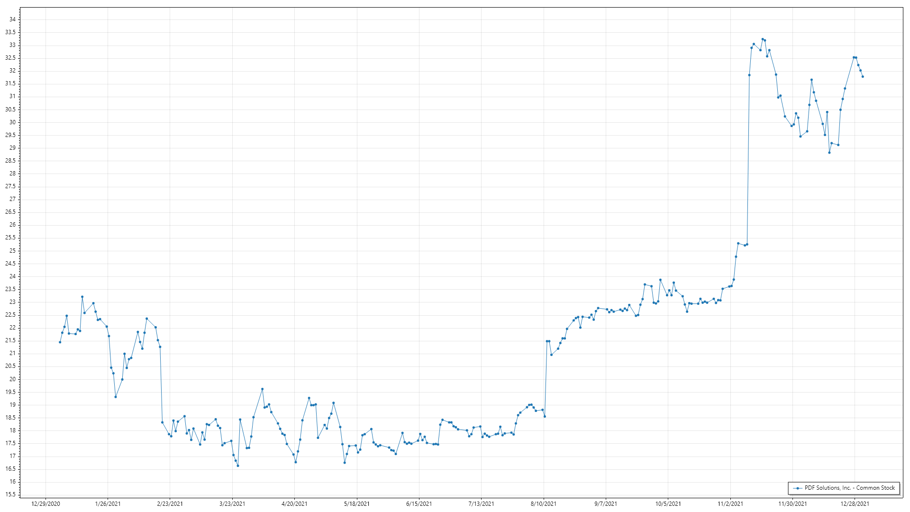Click the January peak point near 23.2
910x512 pixels.
point(82,297)
